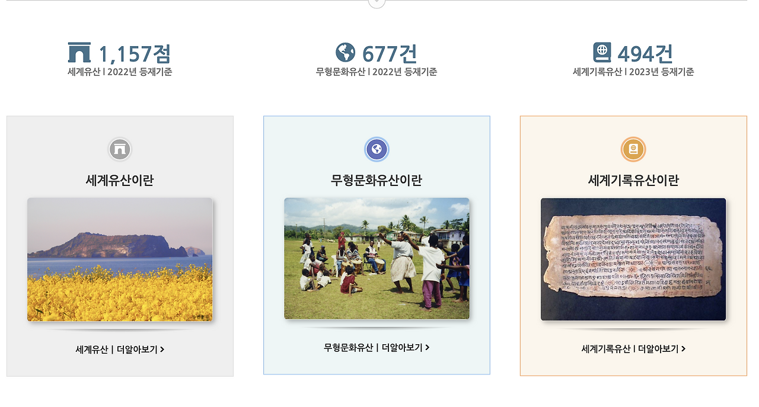Click the 세계유산이란 card heading

point(120,181)
